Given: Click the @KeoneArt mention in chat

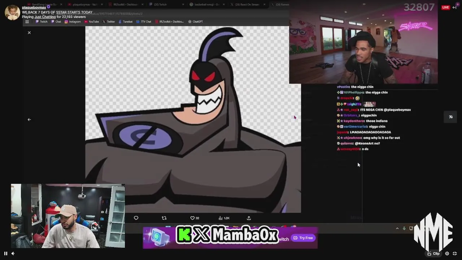Looking at the screenshot, I should point(364,143).
